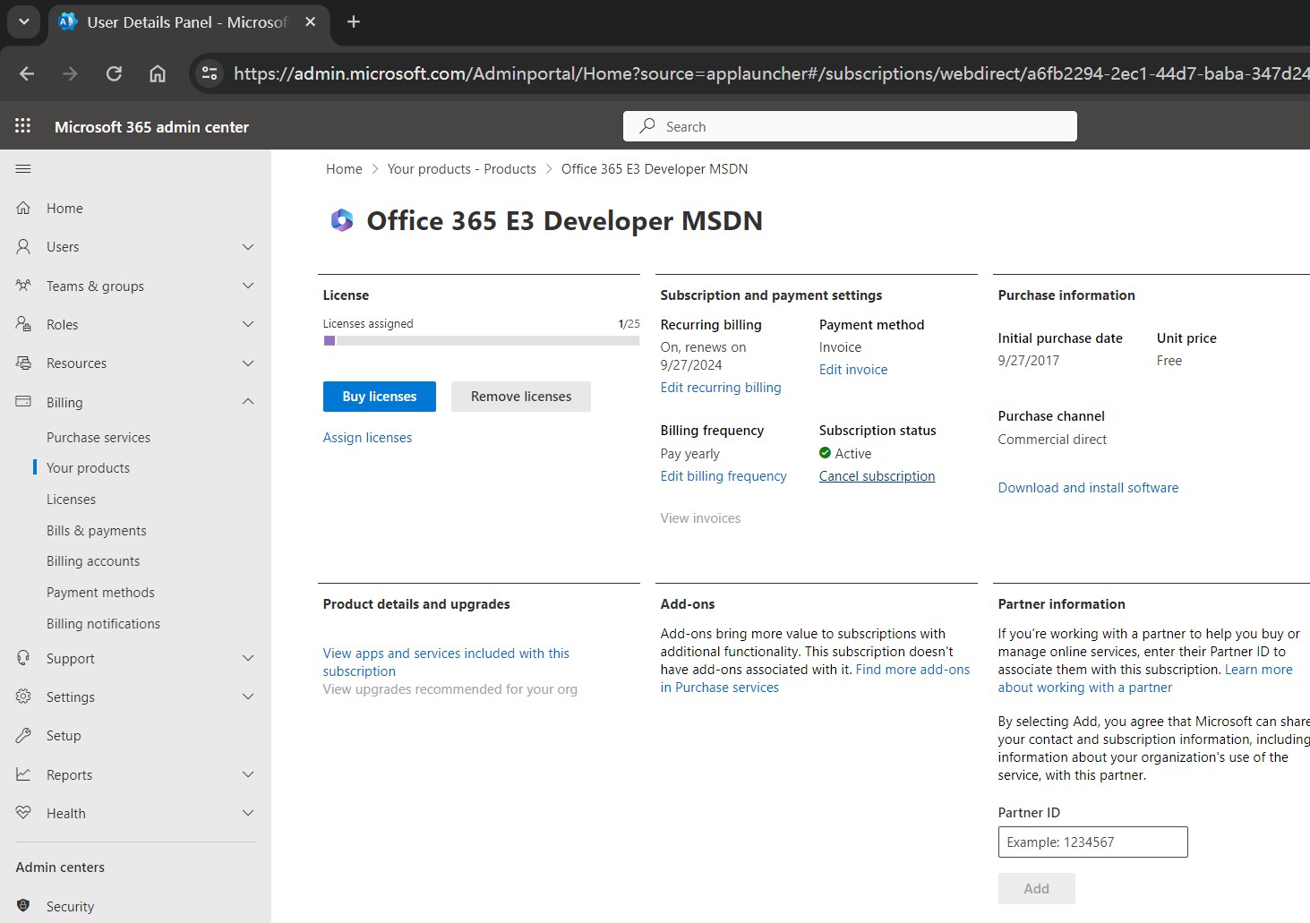Open a new browser tab
1310x923 pixels.
pos(354,21)
